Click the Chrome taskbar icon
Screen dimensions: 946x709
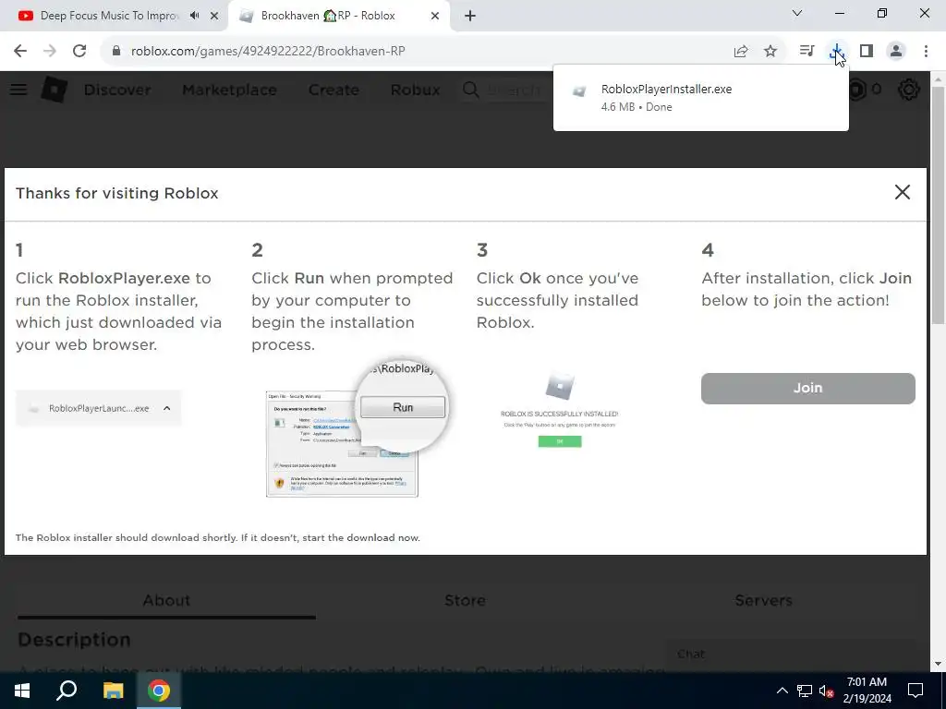tap(159, 691)
